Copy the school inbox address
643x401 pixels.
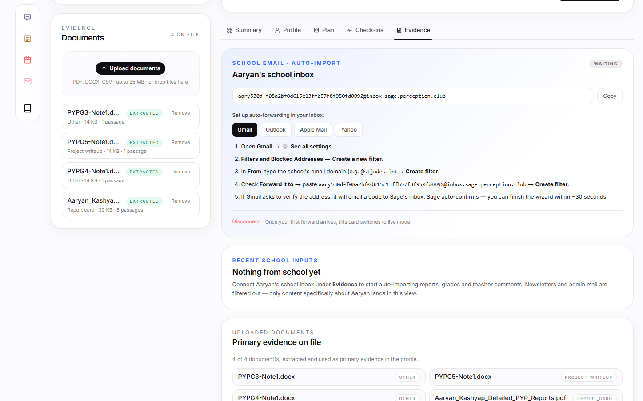[x=610, y=96]
